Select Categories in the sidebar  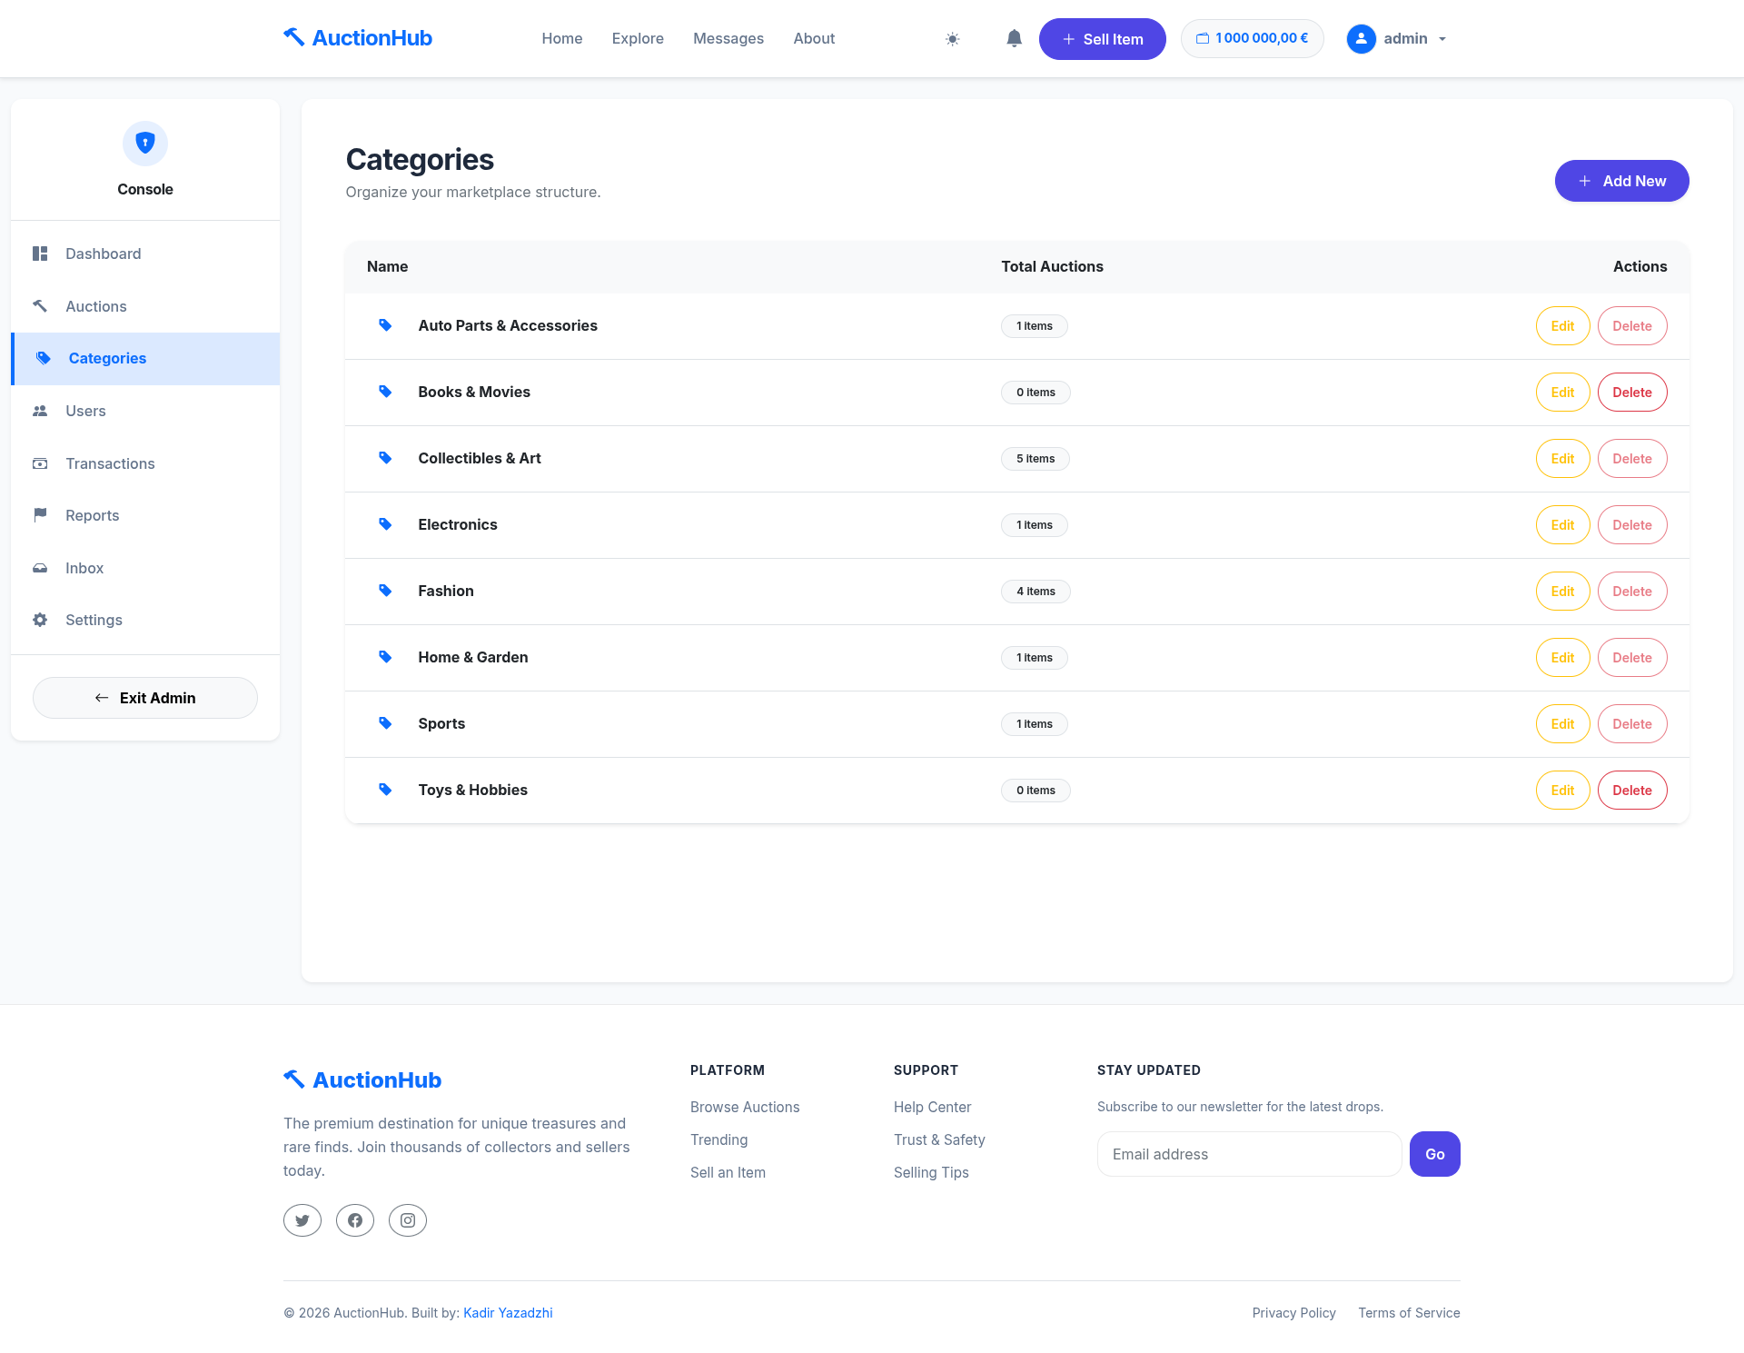pos(145,358)
